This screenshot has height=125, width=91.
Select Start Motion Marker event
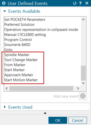[x=21, y=80]
